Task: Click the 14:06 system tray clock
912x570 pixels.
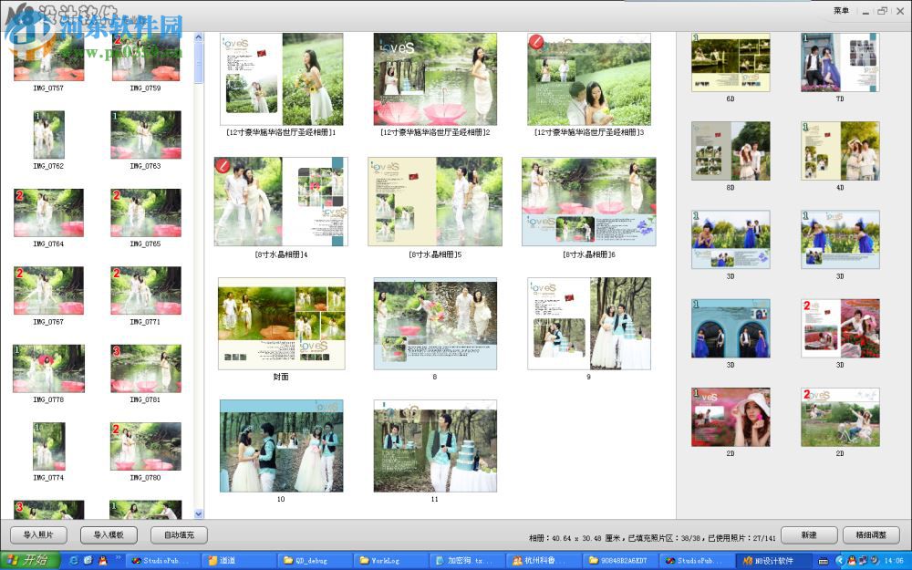Action: click(894, 561)
